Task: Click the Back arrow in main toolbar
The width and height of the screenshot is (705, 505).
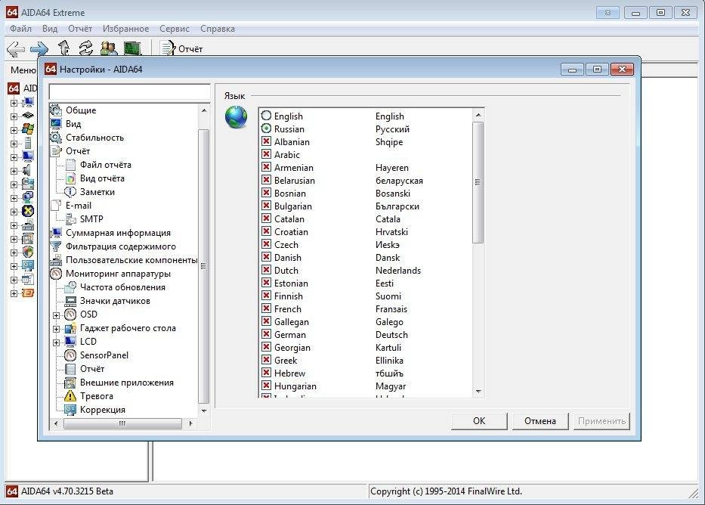Action: tap(16, 49)
